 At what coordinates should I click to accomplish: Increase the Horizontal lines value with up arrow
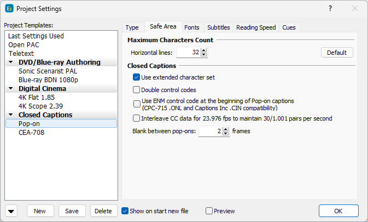204,50
